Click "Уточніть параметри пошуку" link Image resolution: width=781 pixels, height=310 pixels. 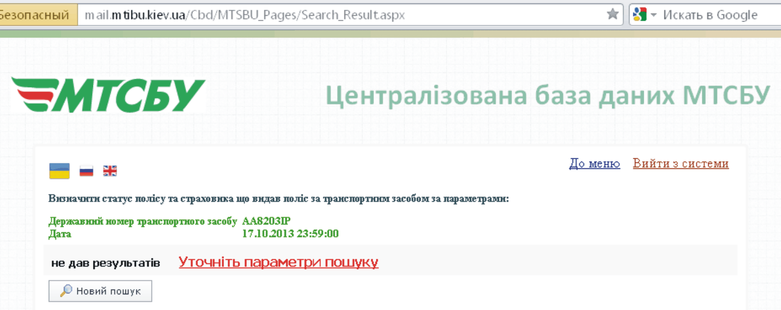click(279, 262)
